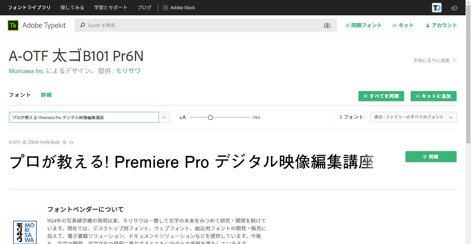Open visual search camera icon
Image resolution: width=471 pixels, height=244 pixels.
327,26
